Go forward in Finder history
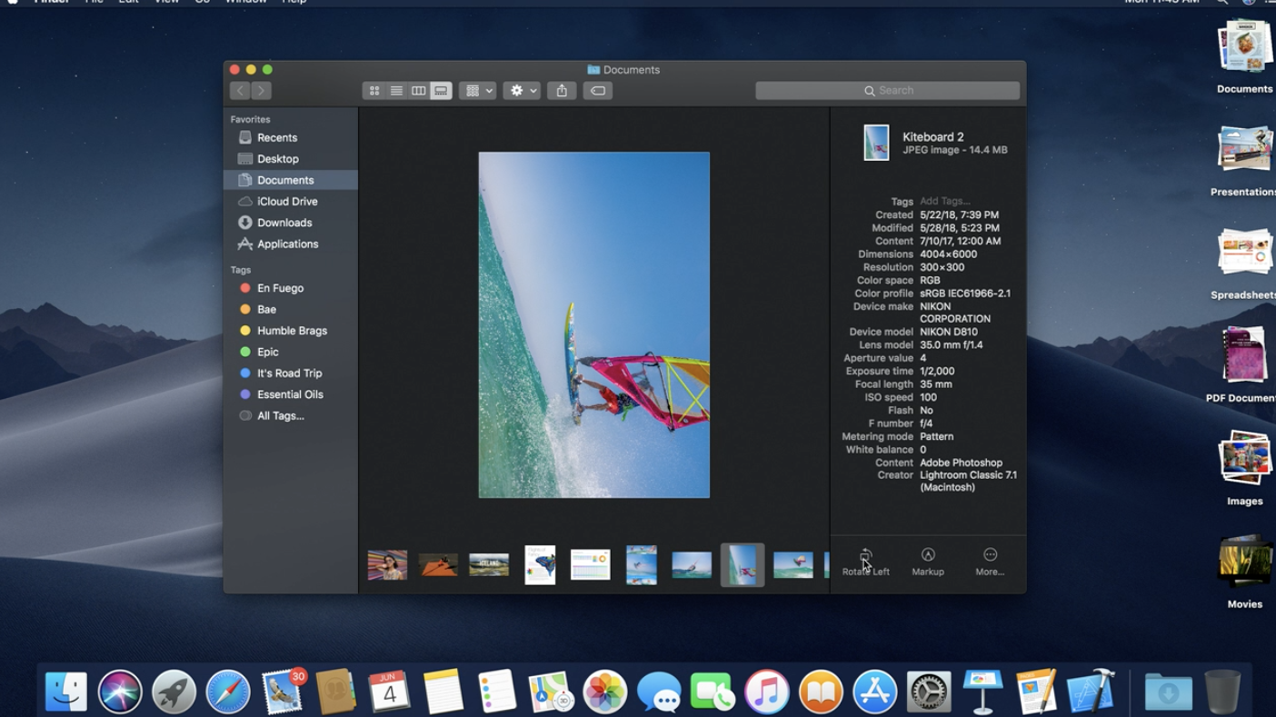Viewport: 1276px width, 717px height. click(x=261, y=91)
